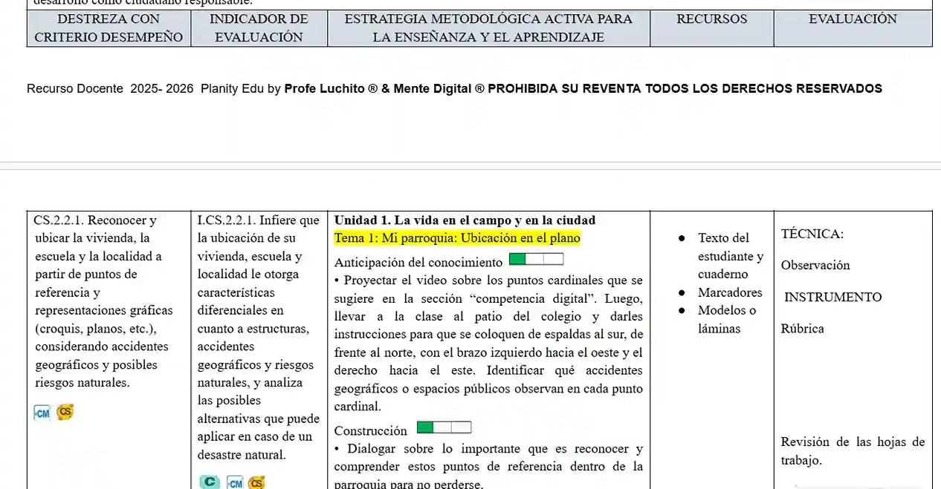Click the DESTREZA CON CRITERIO DESEMPEÑO header cell
The width and height of the screenshot is (941, 489).
[109, 28]
